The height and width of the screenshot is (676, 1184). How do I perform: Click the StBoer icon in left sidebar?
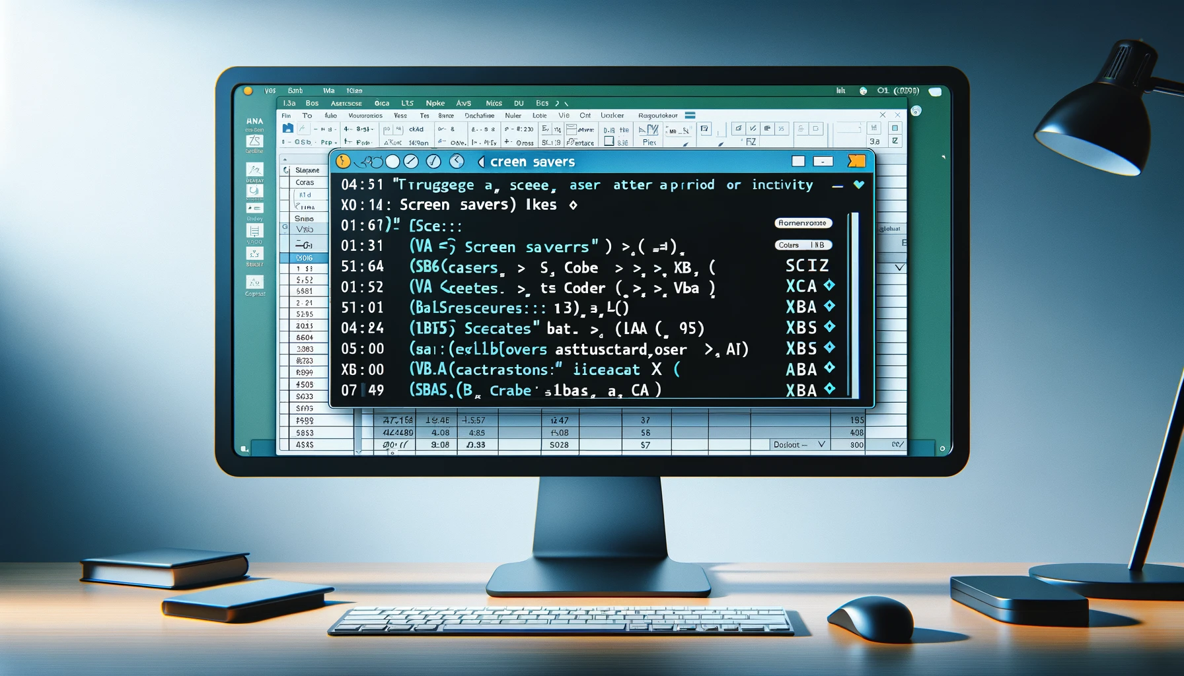tap(254, 253)
